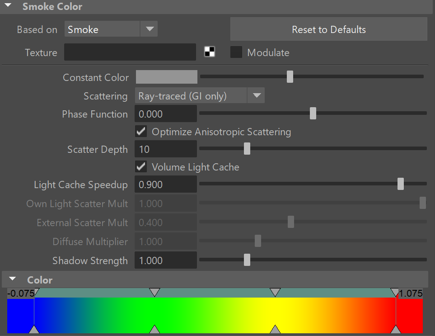Click the top marker above yellow
Image resolution: width=435 pixels, height=336 pixels.
[x=275, y=292]
